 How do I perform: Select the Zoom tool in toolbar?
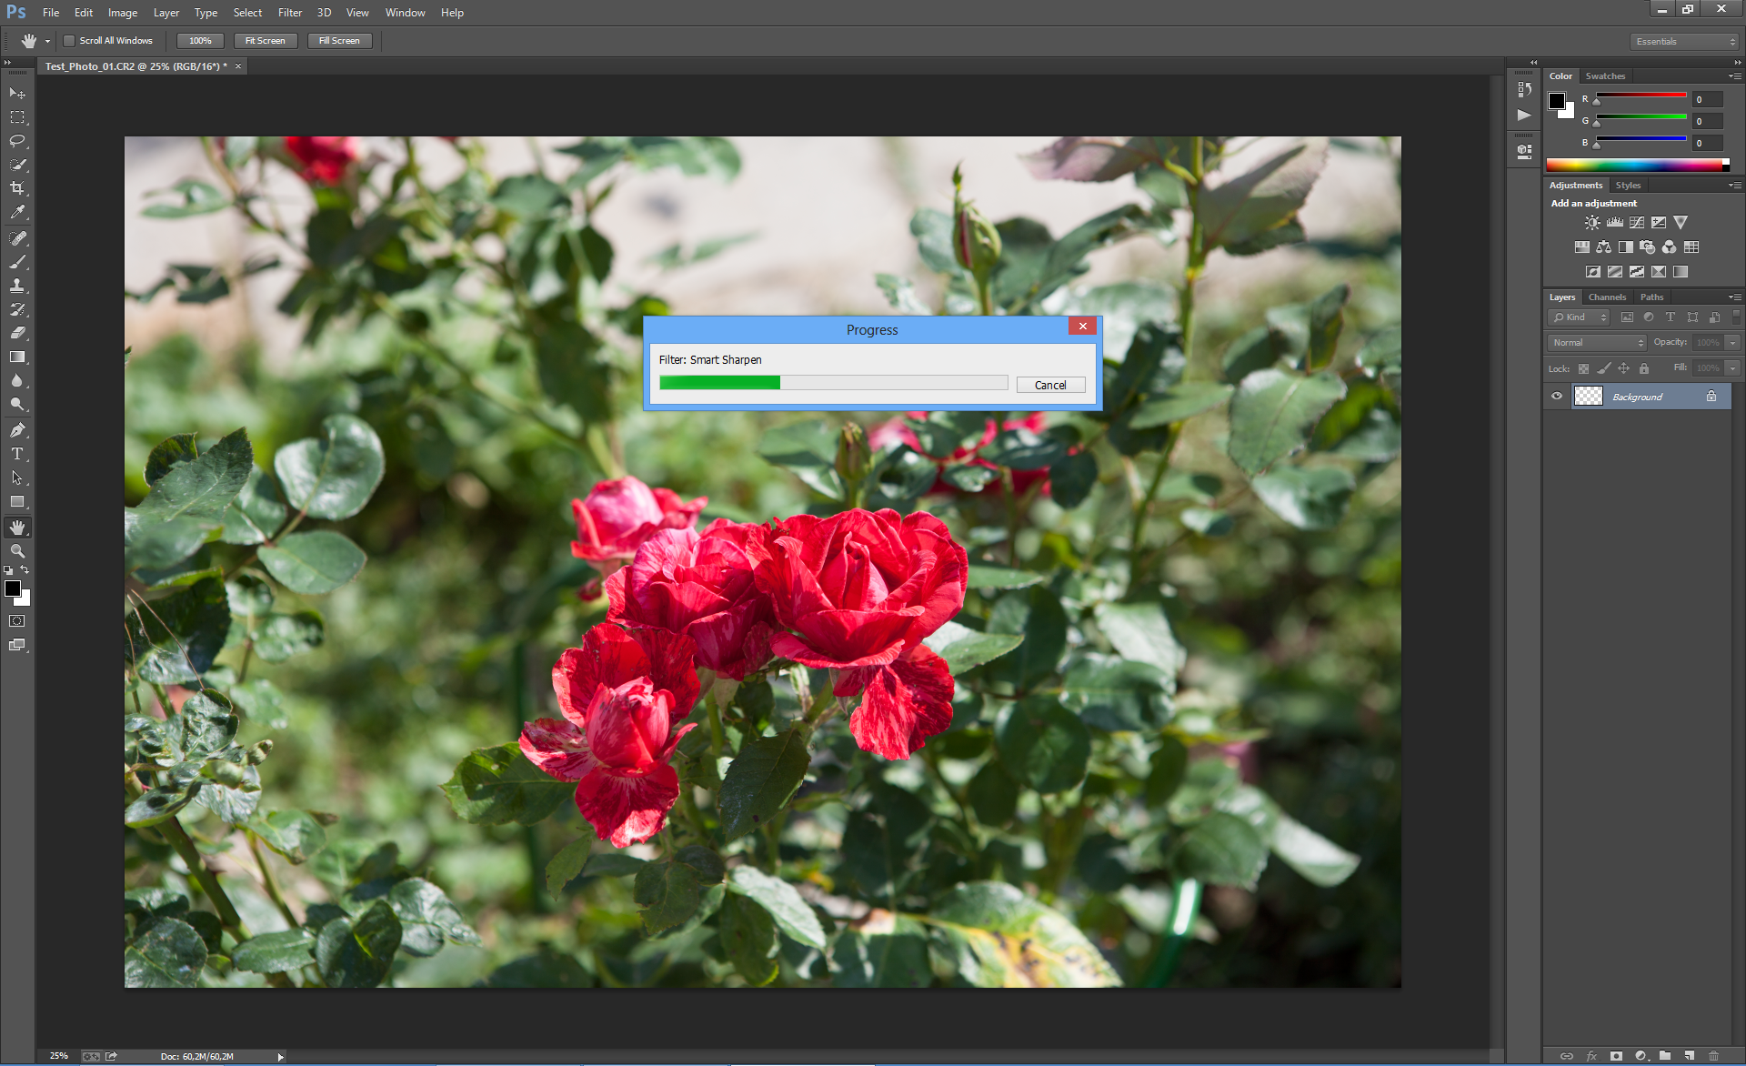click(17, 551)
